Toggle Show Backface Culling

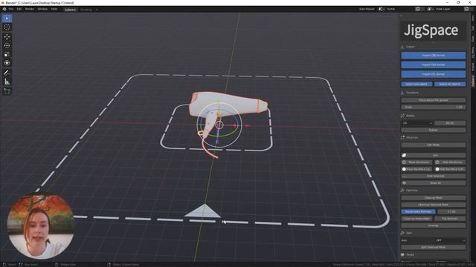pos(416,169)
